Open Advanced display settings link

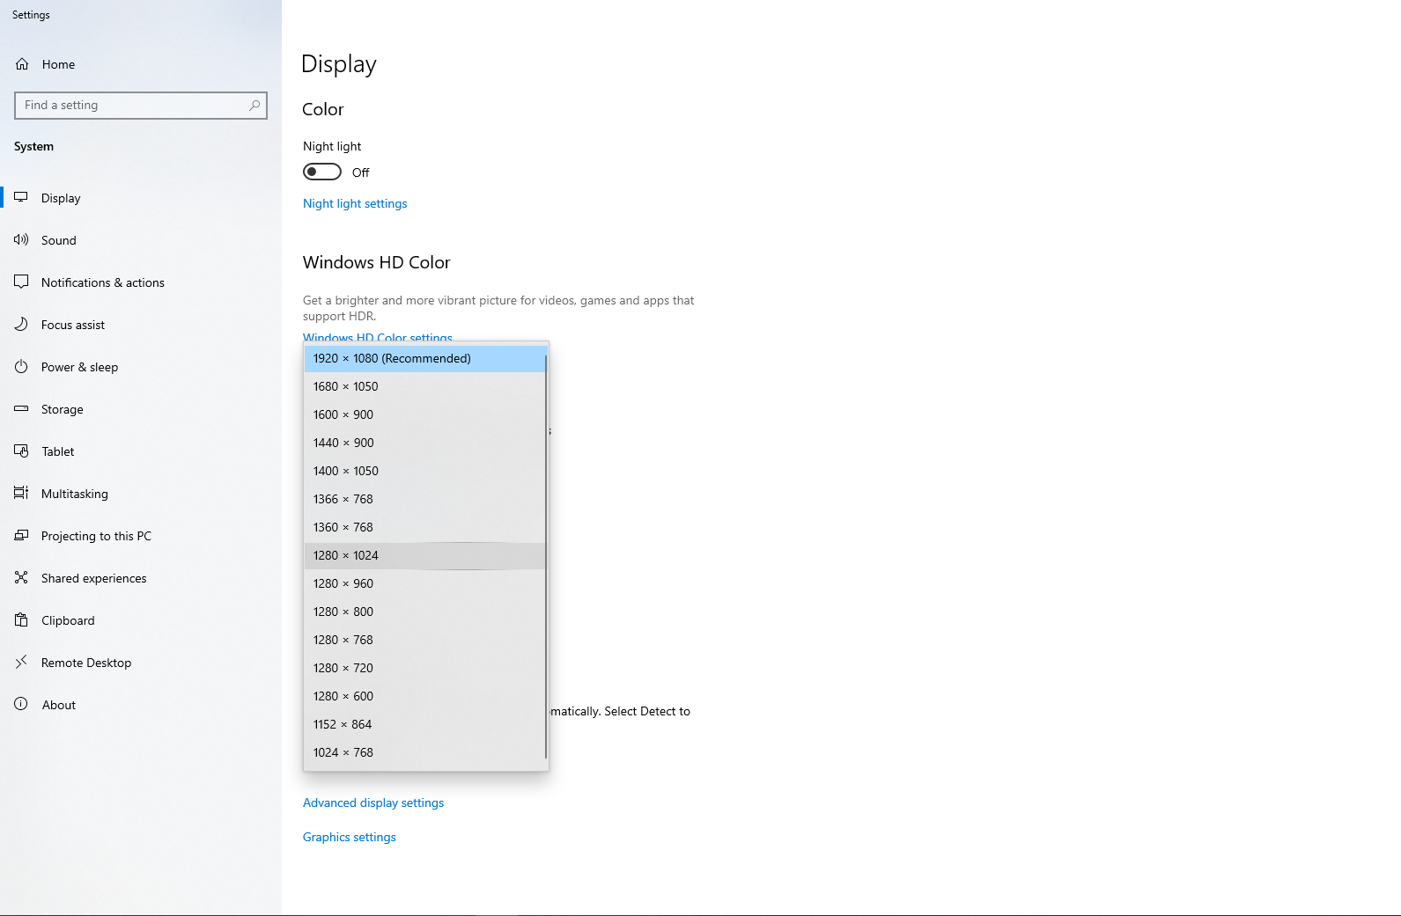(x=373, y=802)
